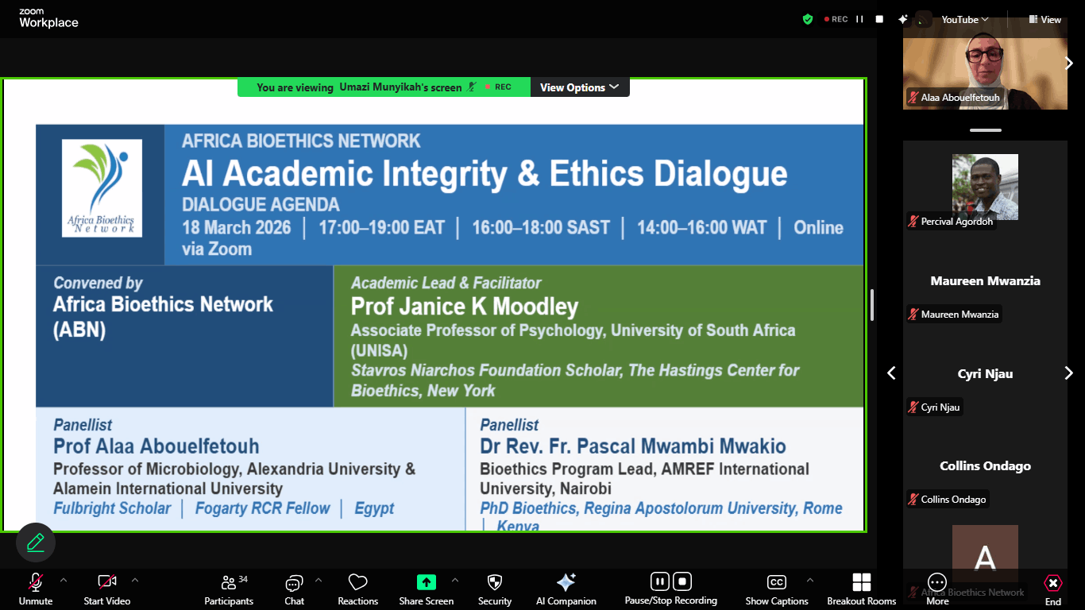Open the More options menu
1085x610 pixels.
click(937, 590)
